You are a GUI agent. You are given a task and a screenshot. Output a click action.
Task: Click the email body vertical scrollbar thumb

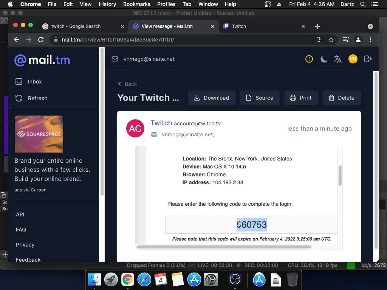click(340, 175)
